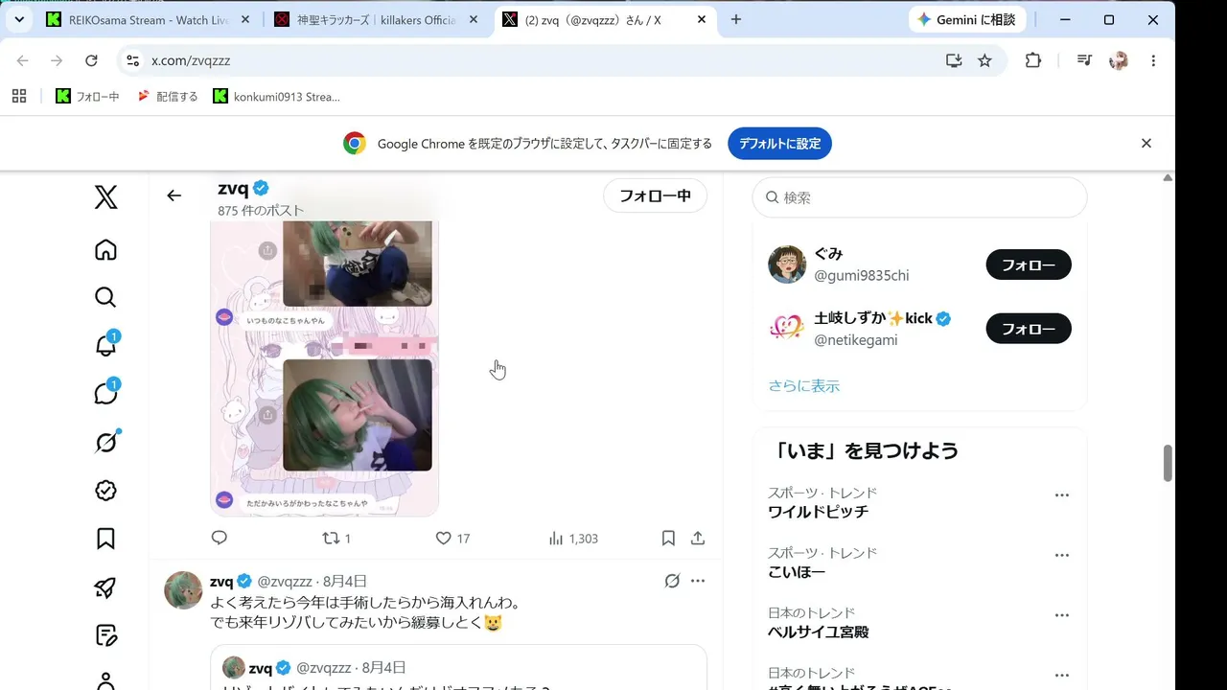Open the verified badge sidebar icon
This screenshot has height=690, width=1227.
(x=105, y=490)
